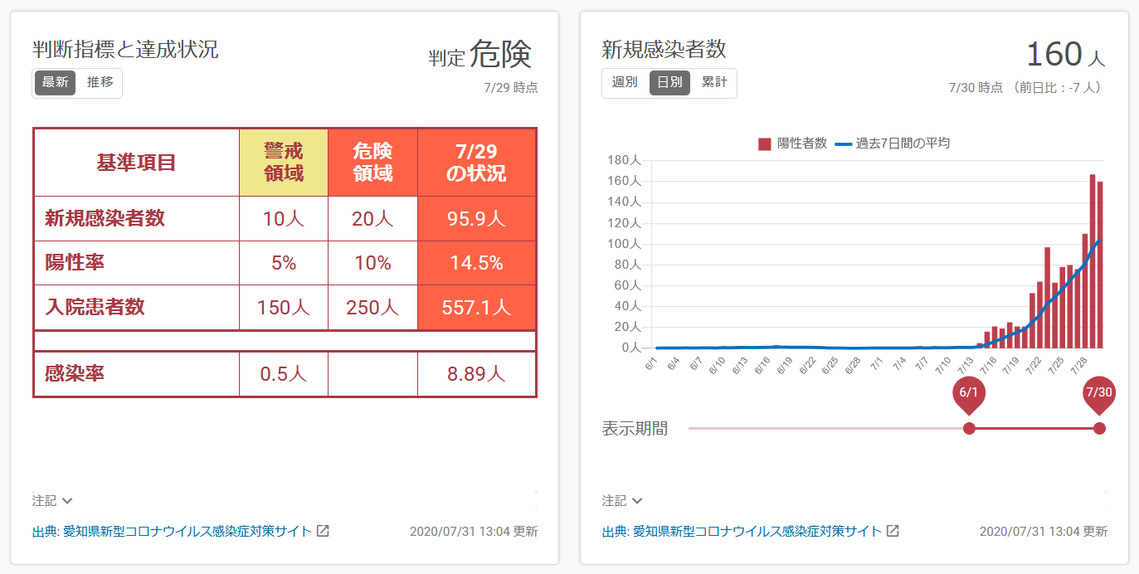The image size is (1139, 574).
Task: Expand 注記 in the 新規感染者数 card
Action: tap(622, 500)
